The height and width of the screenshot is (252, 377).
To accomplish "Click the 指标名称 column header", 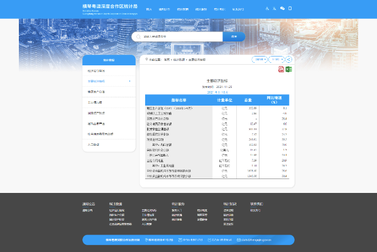I will (178, 100).
